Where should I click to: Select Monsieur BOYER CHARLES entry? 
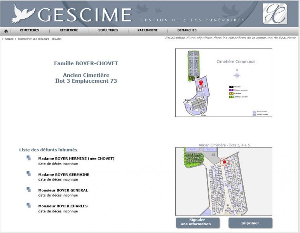point(63,206)
